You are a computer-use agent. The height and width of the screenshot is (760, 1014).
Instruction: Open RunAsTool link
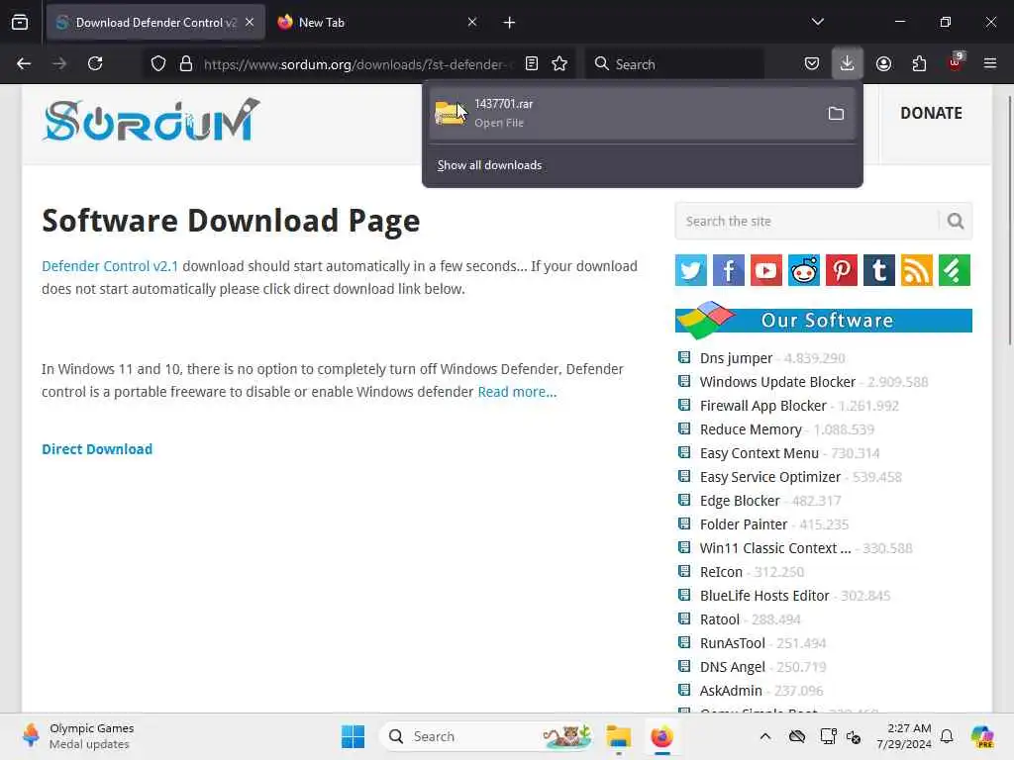(732, 643)
